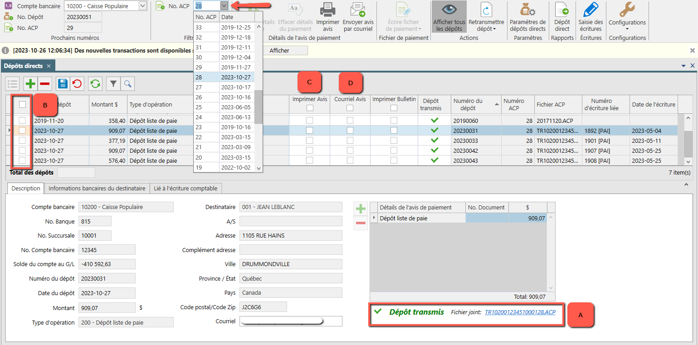
Task: Open the Configurations dropdown menu
Action: 627,16
